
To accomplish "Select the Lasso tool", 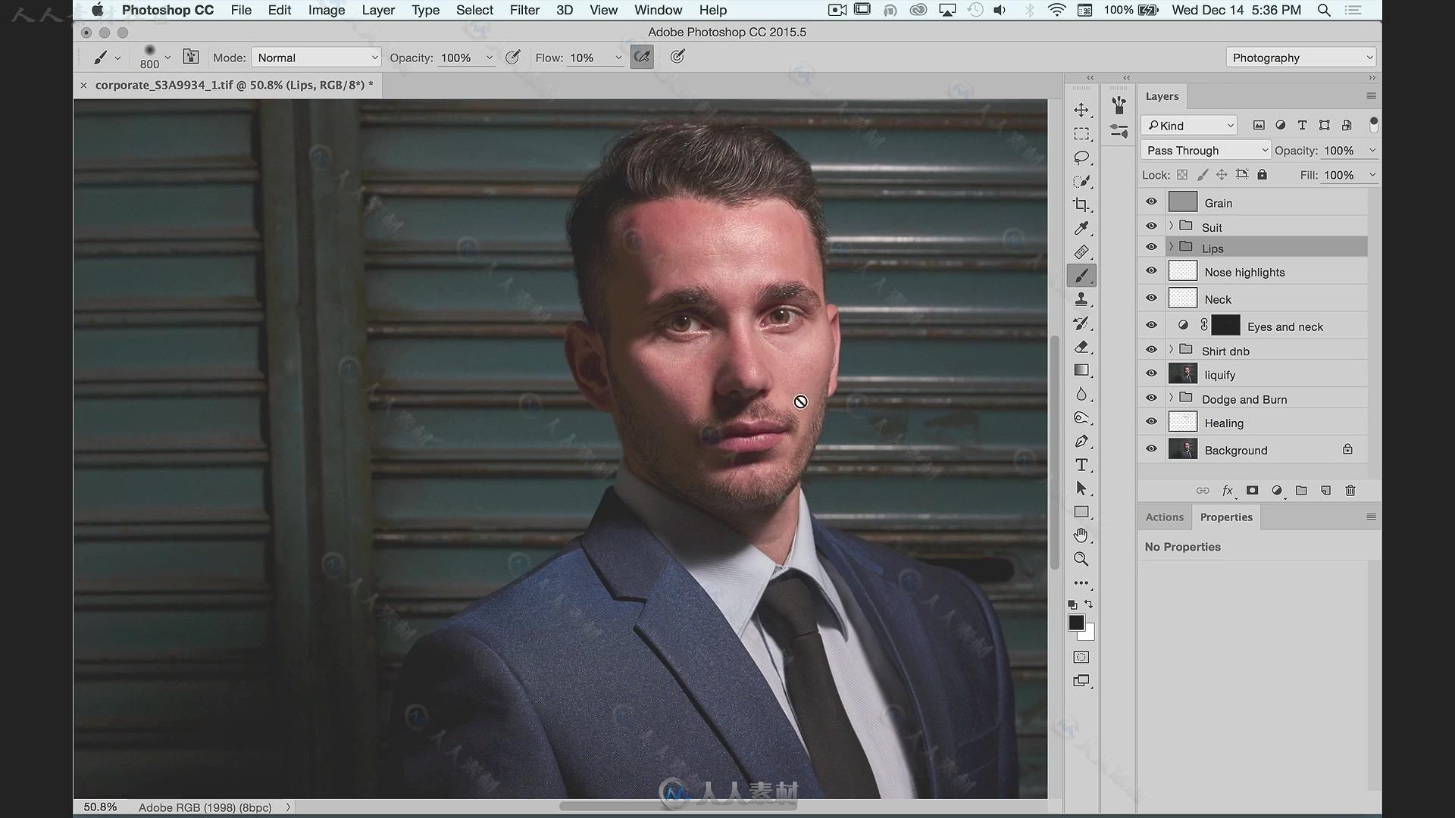I will 1081,158.
